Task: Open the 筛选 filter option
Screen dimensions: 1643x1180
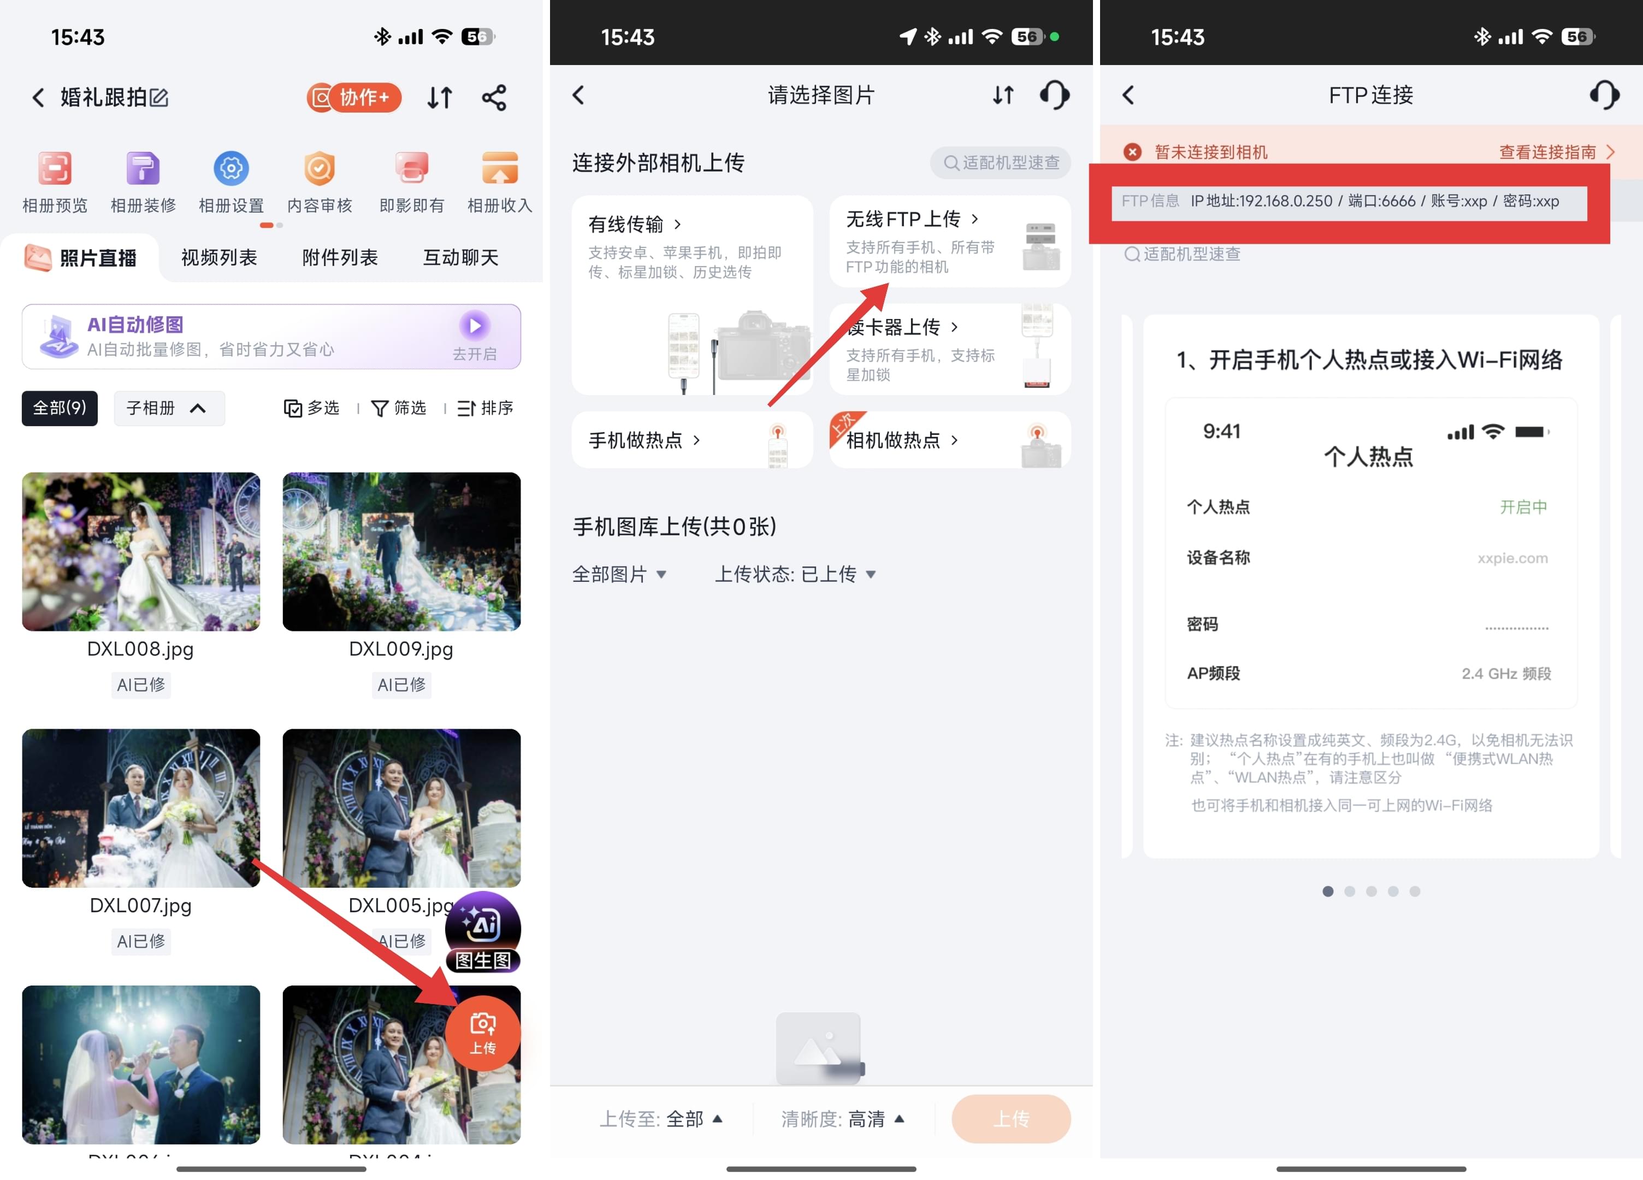Action: click(x=398, y=408)
